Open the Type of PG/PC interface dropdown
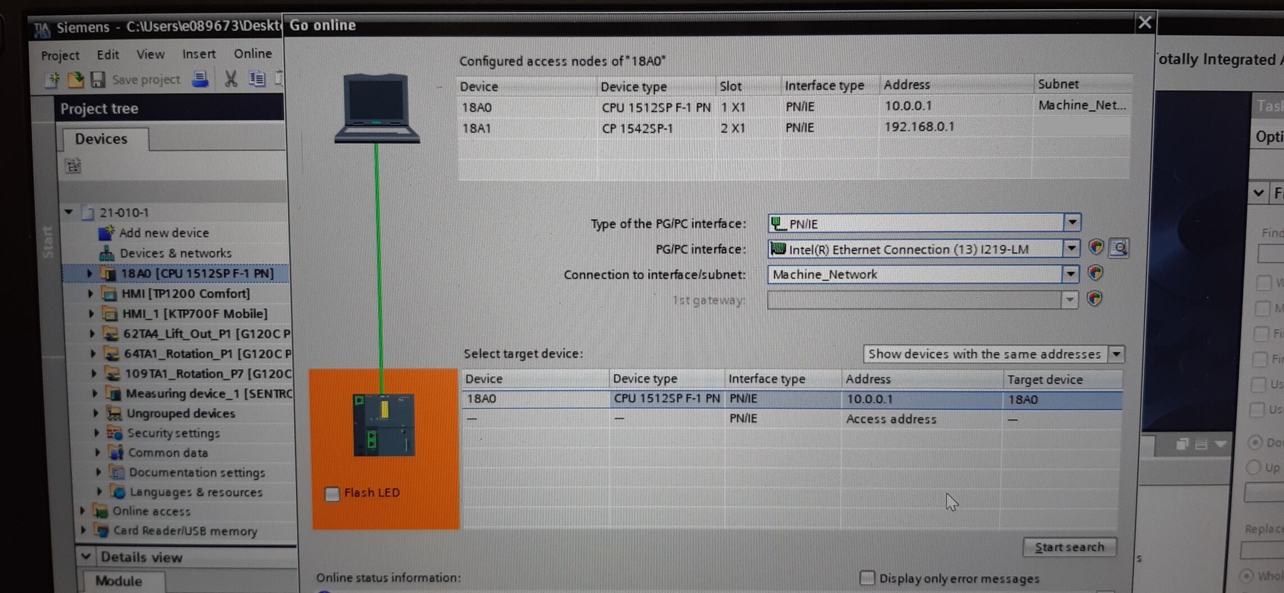This screenshot has width=1284, height=593. click(x=1072, y=223)
